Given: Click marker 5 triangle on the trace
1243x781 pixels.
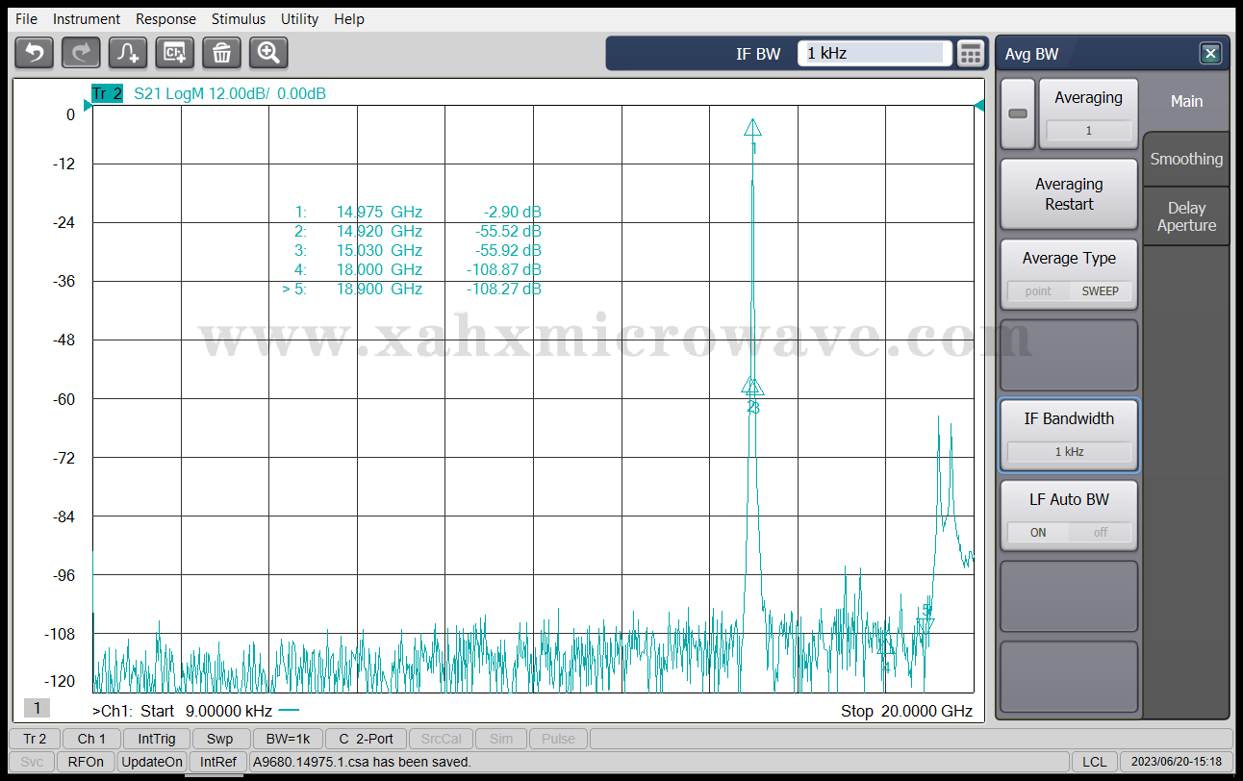Looking at the screenshot, I should [x=926, y=627].
